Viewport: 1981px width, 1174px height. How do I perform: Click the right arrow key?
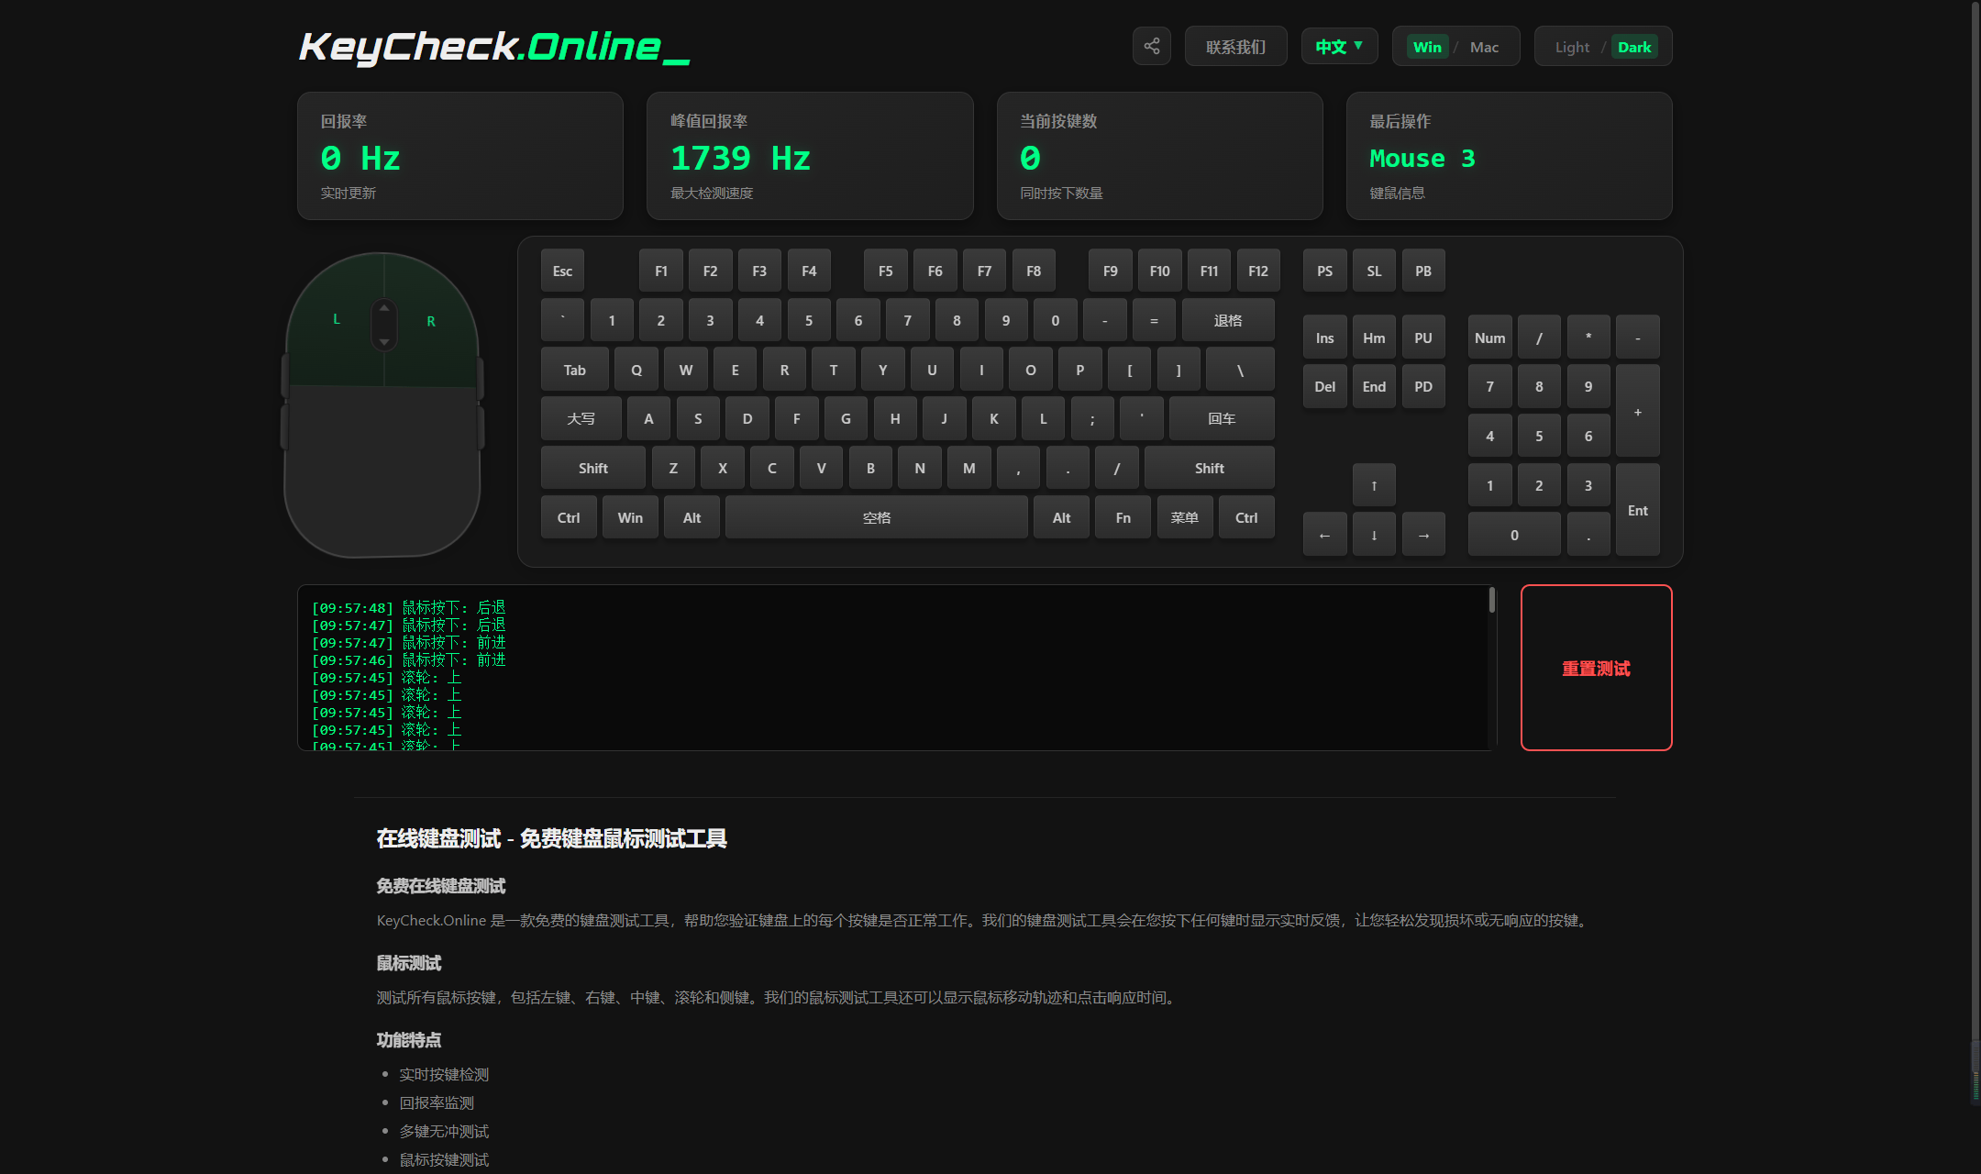coord(1423,535)
